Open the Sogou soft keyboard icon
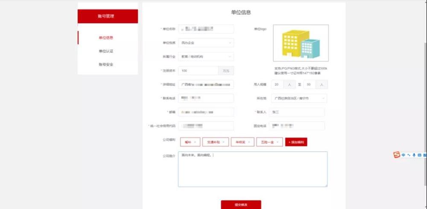Screen dimensions: 427x209 coord(419,155)
